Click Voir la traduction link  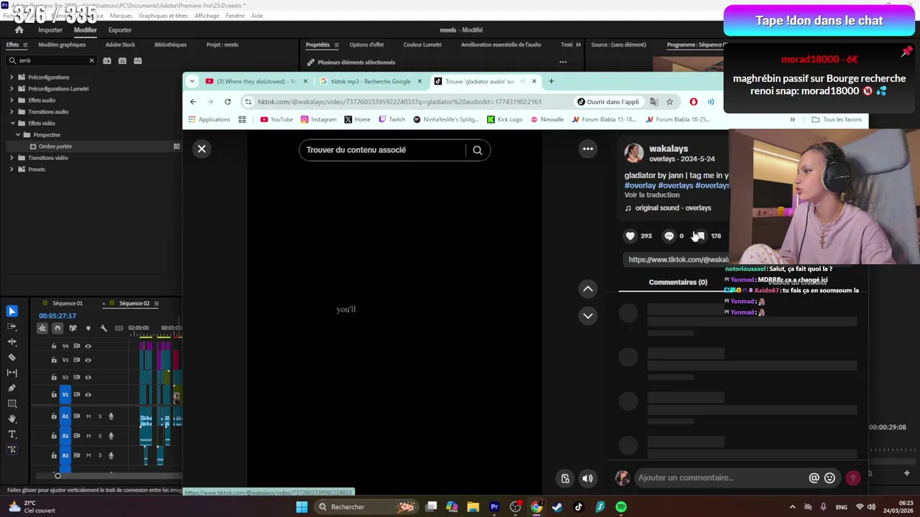652,195
